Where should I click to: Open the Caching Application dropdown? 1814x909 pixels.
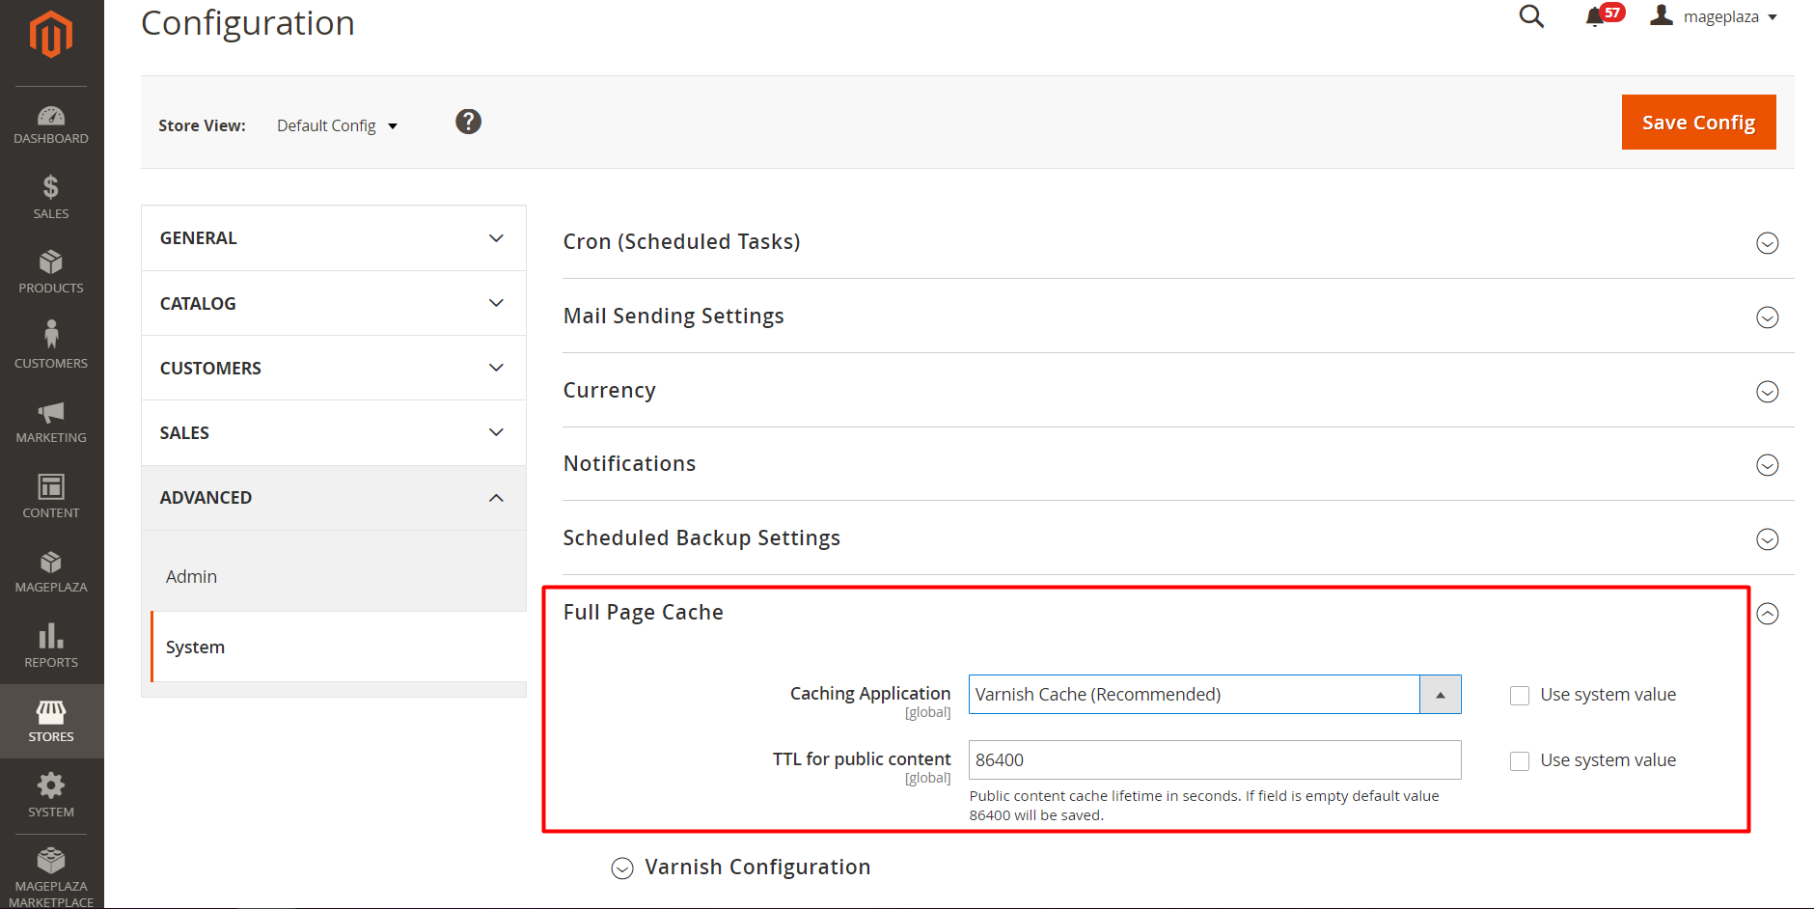pos(1214,695)
